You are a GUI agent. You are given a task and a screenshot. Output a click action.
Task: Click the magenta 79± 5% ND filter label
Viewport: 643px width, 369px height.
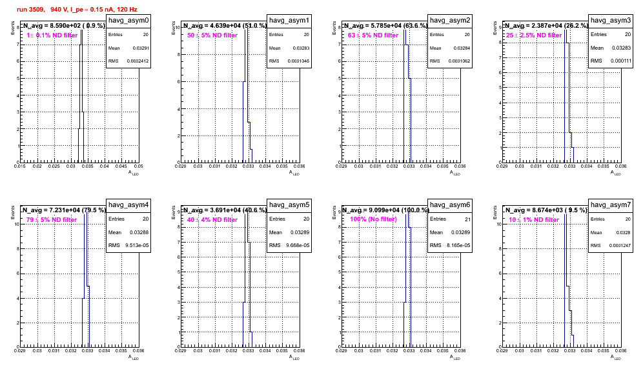click(x=52, y=220)
